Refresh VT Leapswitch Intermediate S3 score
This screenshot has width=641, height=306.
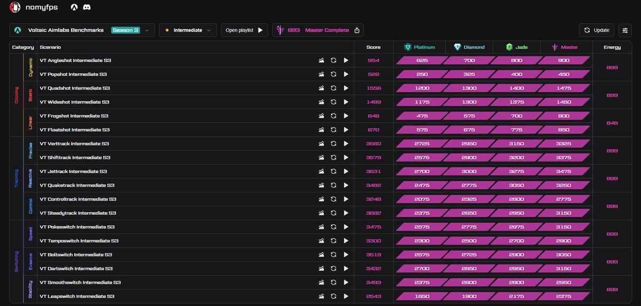[333, 296]
